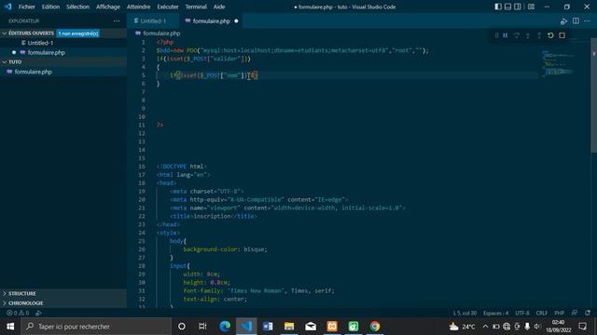Open Mail app from taskbar
The image size is (597, 335).
[x=311, y=327]
